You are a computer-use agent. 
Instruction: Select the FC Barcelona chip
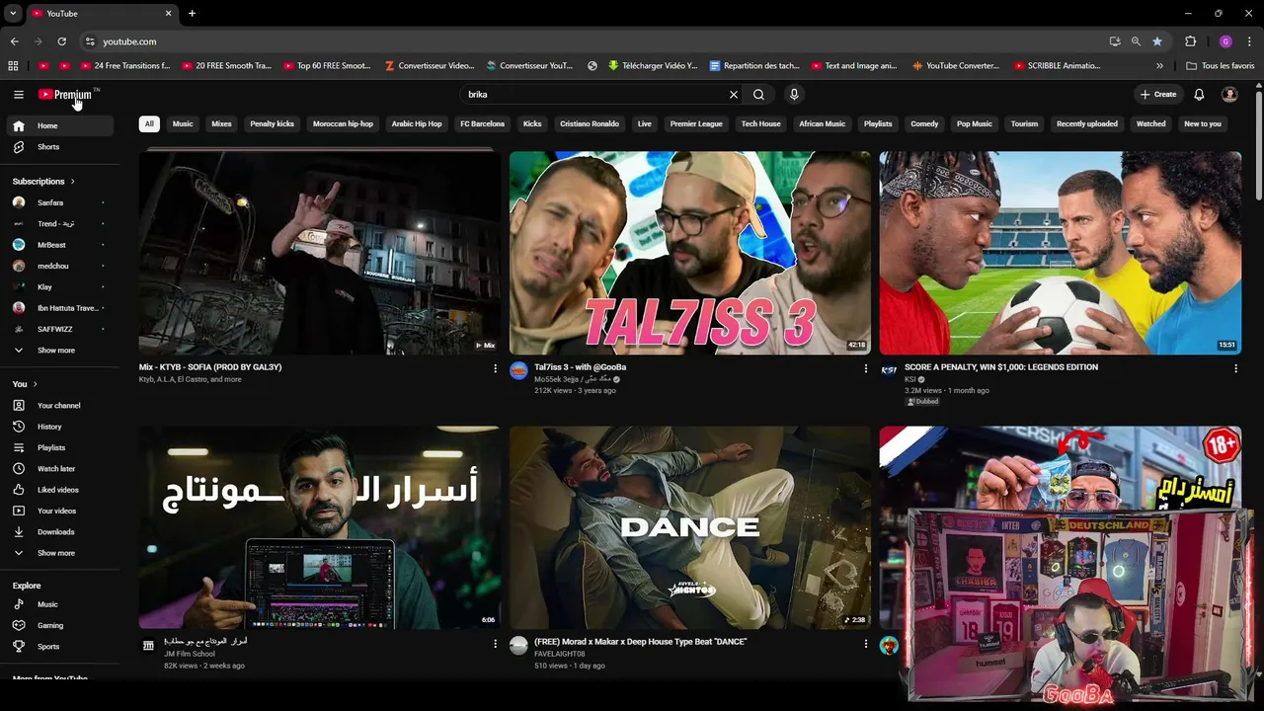482,124
